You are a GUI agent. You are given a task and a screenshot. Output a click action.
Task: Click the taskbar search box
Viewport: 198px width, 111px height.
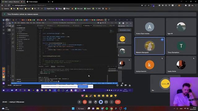81,109
